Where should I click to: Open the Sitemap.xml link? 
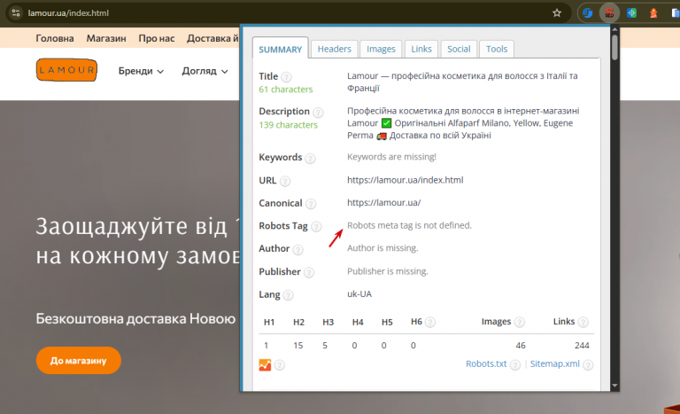pos(554,363)
